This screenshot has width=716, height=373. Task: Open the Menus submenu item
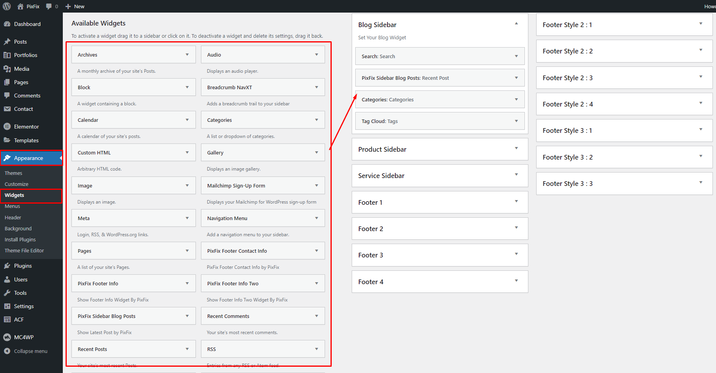(12, 206)
